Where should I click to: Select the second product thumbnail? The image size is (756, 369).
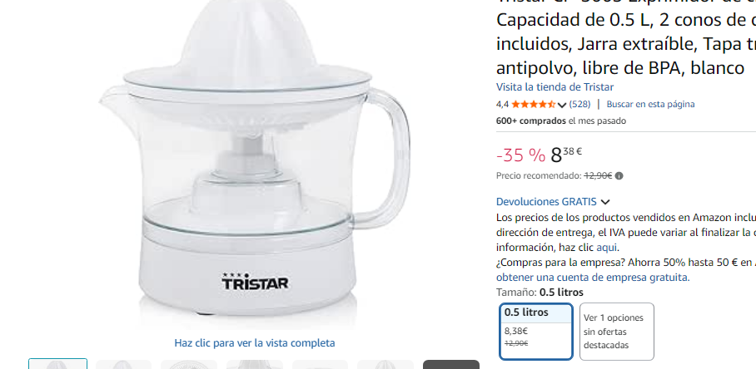123,364
